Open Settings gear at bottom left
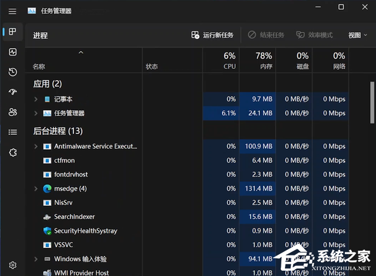Viewport: 376px width, 276px height. coord(12,265)
